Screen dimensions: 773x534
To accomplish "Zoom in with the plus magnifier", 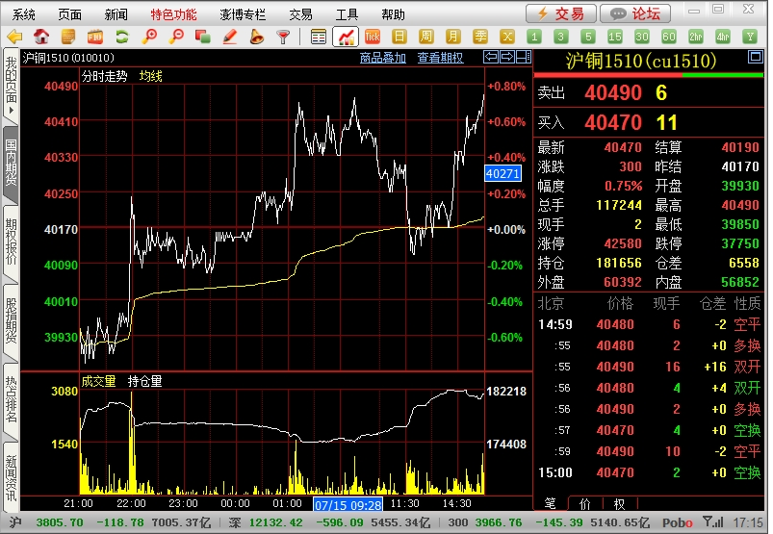I will [x=149, y=37].
